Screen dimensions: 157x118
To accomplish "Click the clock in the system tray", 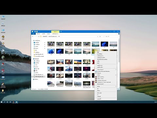I will tap(155, 102).
